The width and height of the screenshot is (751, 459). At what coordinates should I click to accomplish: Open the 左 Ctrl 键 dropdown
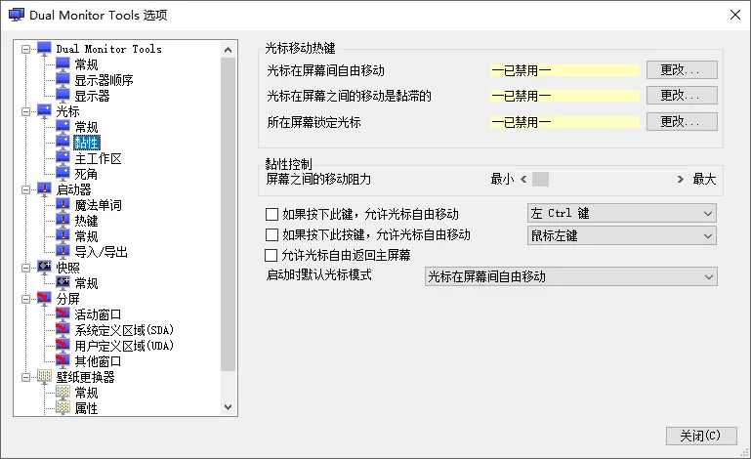[x=622, y=213]
